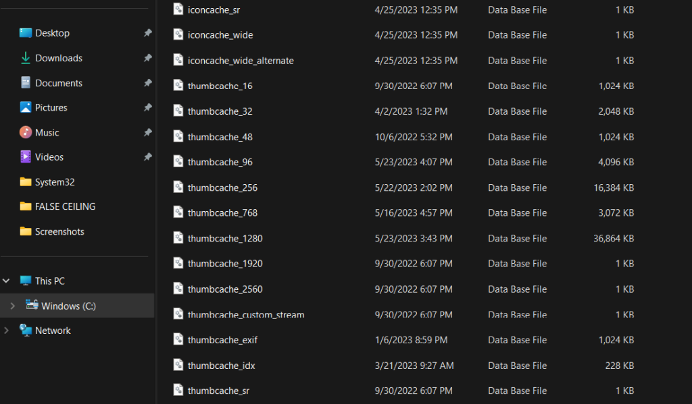Click the Network icon
692x404 pixels.
(x=26, y=330)
